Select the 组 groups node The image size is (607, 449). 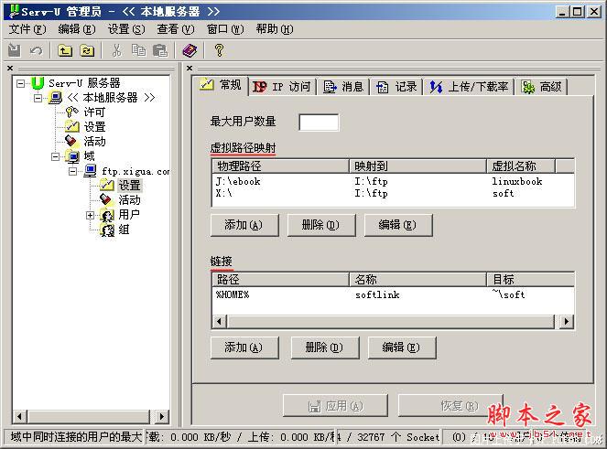pos(124,230)
